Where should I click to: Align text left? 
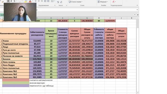coord(35,1)
